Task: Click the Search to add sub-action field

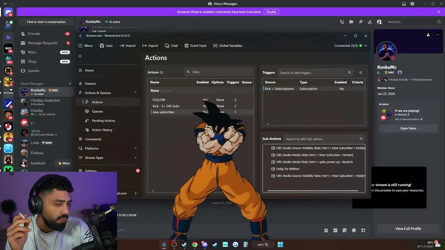Action: [x=324, y=139]
